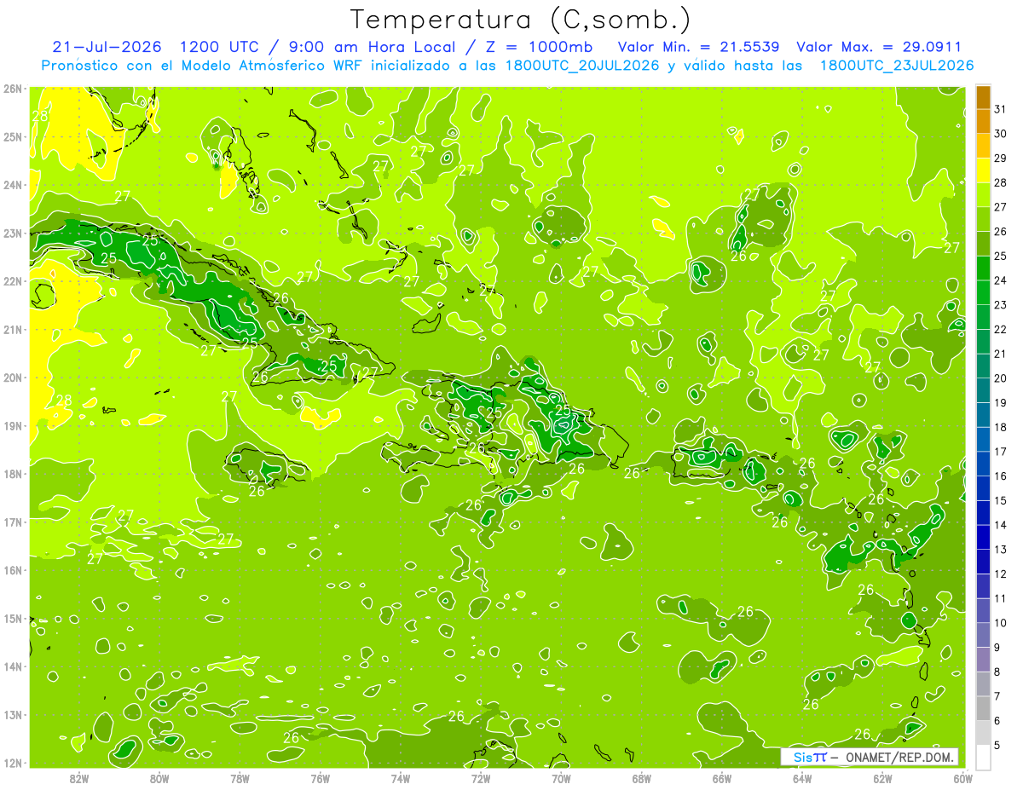Click the '24N' latitude axis label
The width and height of the screenshot is (1023, 790).
[13, 185]
